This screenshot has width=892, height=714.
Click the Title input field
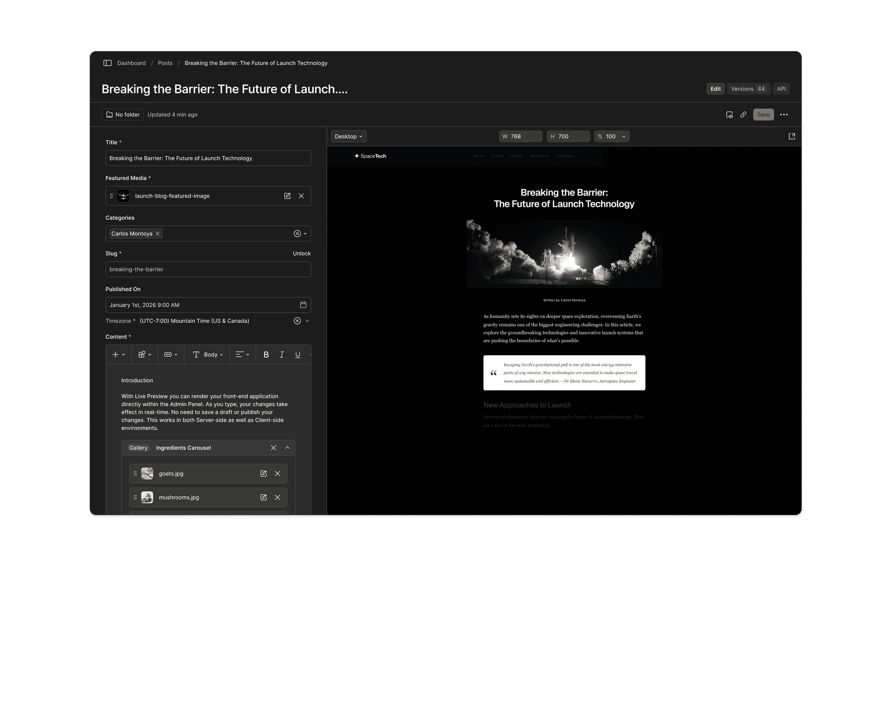pyautogui.click(x=208, y=158)
